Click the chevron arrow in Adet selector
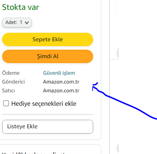 27,23
